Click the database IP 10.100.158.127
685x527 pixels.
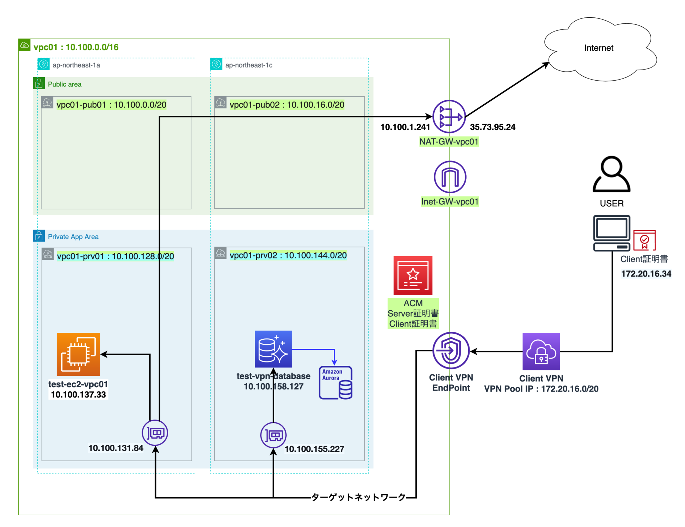(273, 387)
